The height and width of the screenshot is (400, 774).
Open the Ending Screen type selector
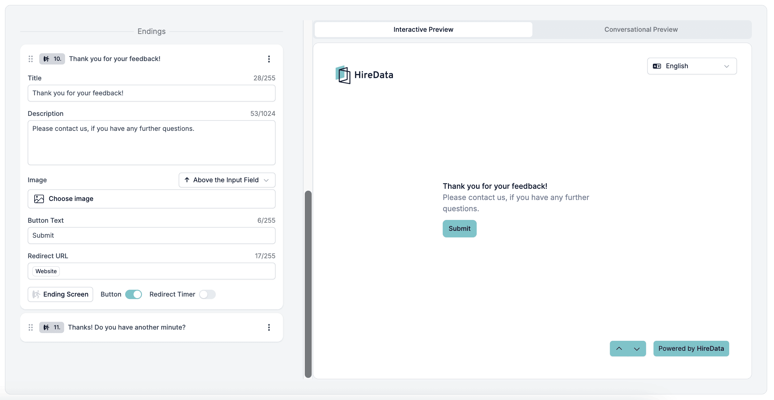point(60,294)
